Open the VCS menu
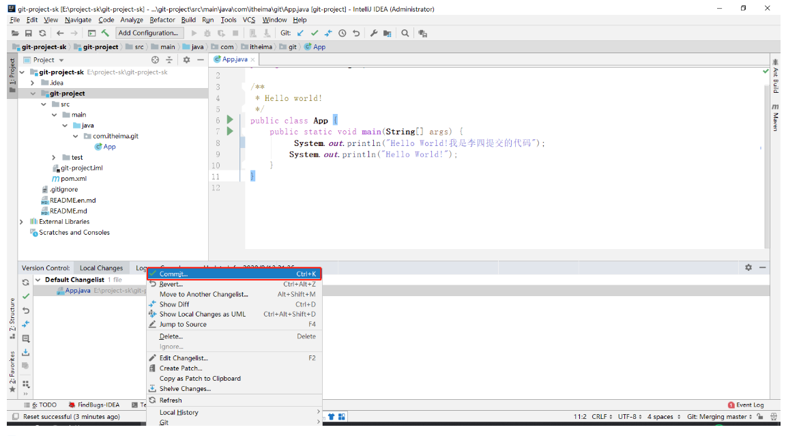The image size is (786, 436). 248,20
